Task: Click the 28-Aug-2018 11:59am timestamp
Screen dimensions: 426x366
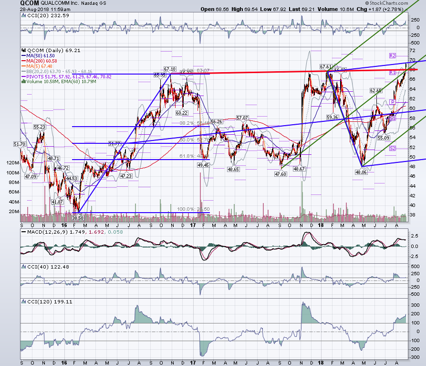Action: pyautogui.click(x=45, y=9)
